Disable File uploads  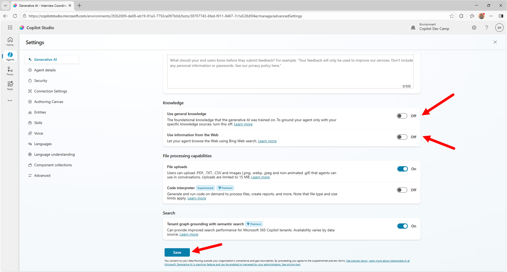click(402, 169)
